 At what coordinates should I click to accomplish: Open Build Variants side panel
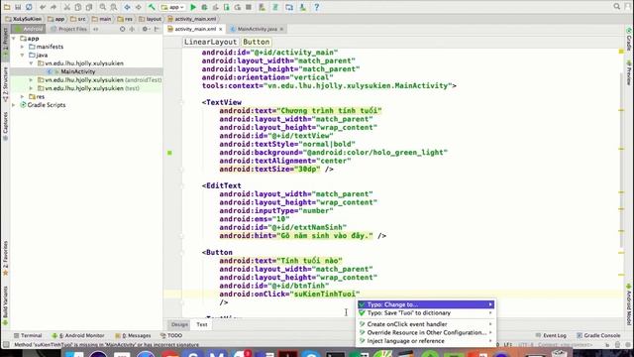pyautogui.click(x=5, y=305)
